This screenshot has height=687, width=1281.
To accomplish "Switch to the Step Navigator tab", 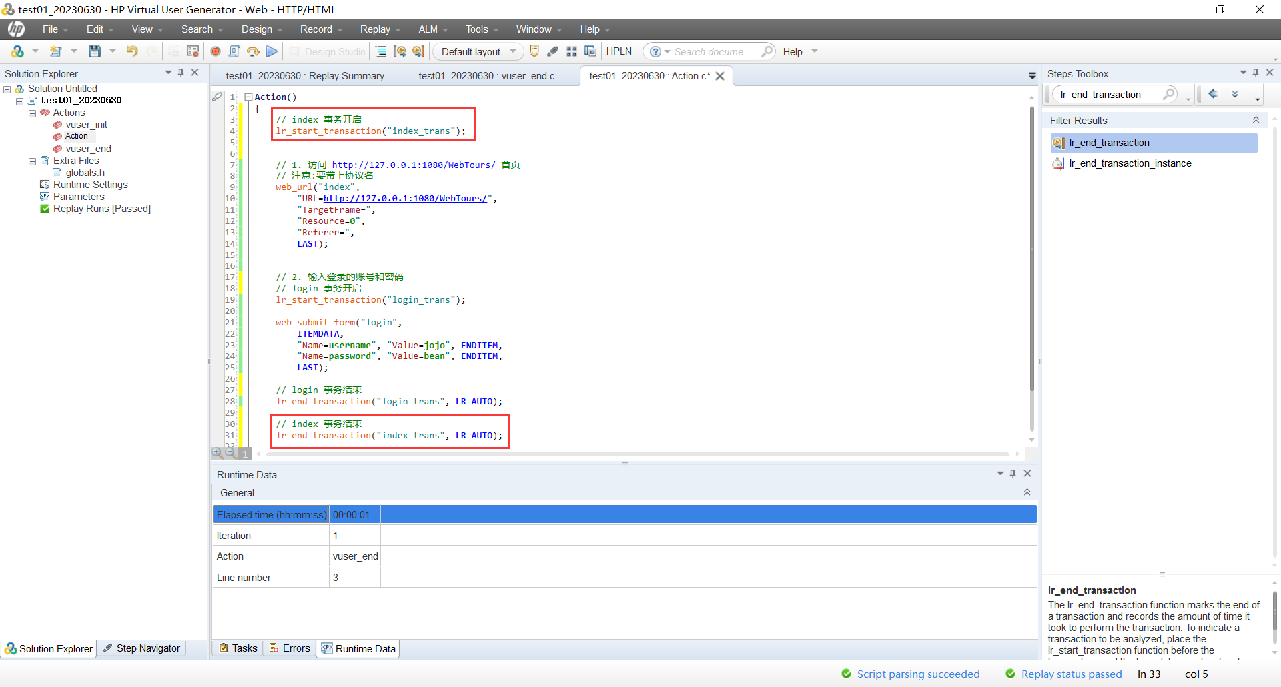I will click(142, 648).
